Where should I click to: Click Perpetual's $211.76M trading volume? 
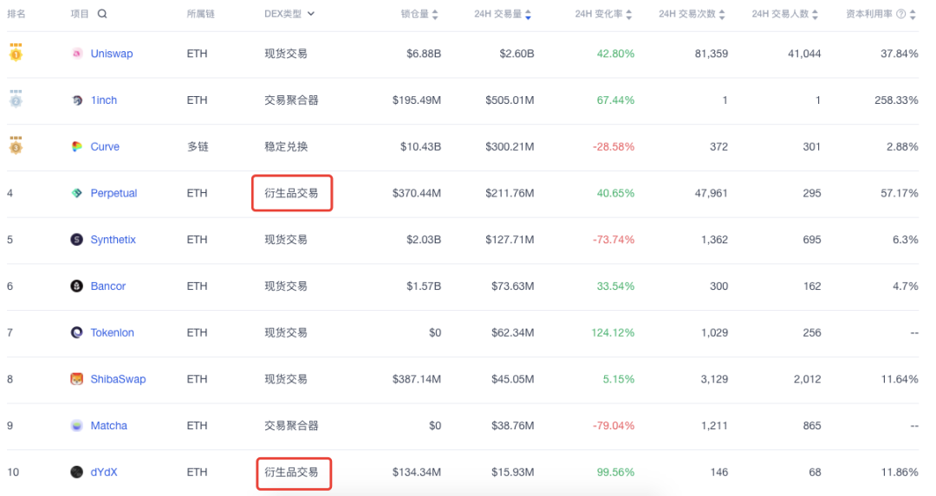[x=510, y=193]
